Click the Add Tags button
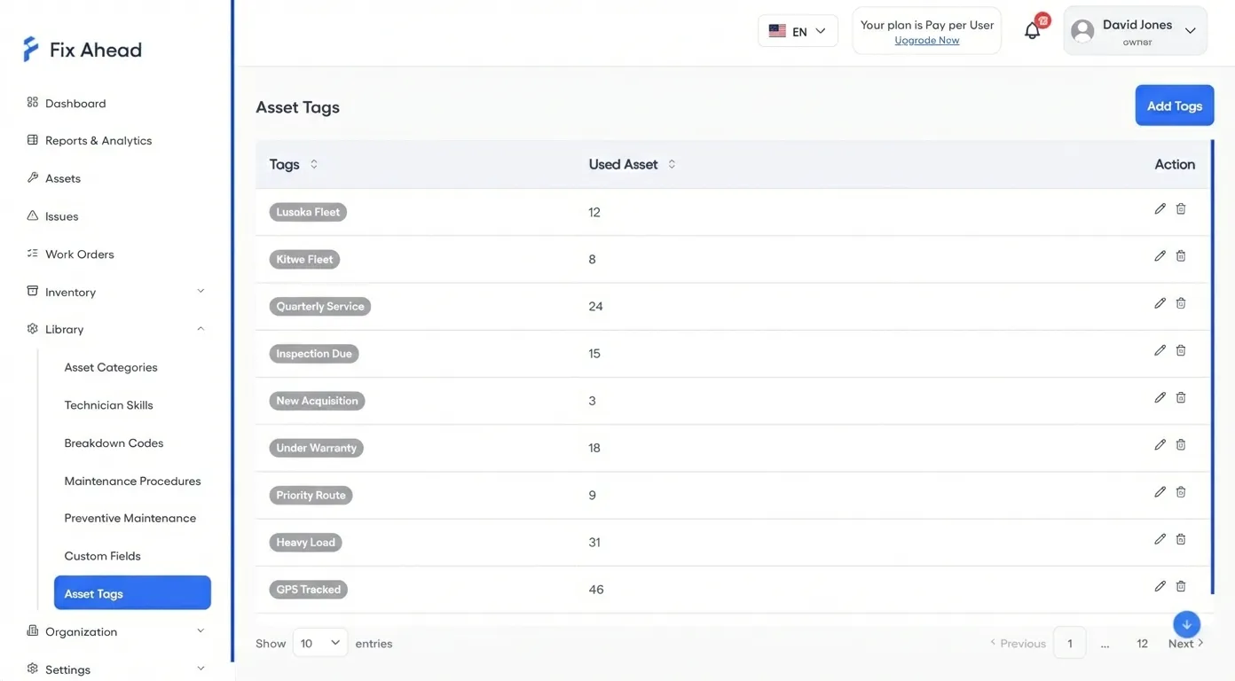The image size is (1235, 681). (1174, 106)
